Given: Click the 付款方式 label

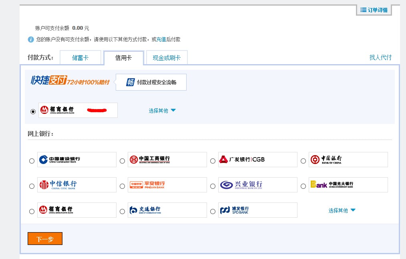Looking at the screenshot, I should point(40,57).
